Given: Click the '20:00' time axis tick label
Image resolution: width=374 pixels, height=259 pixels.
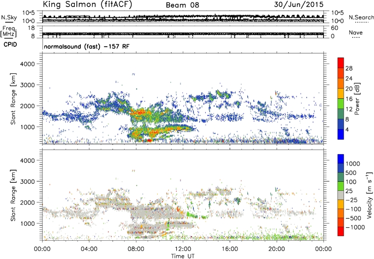Looking at the screenshot, I should [x=276, y=249].
